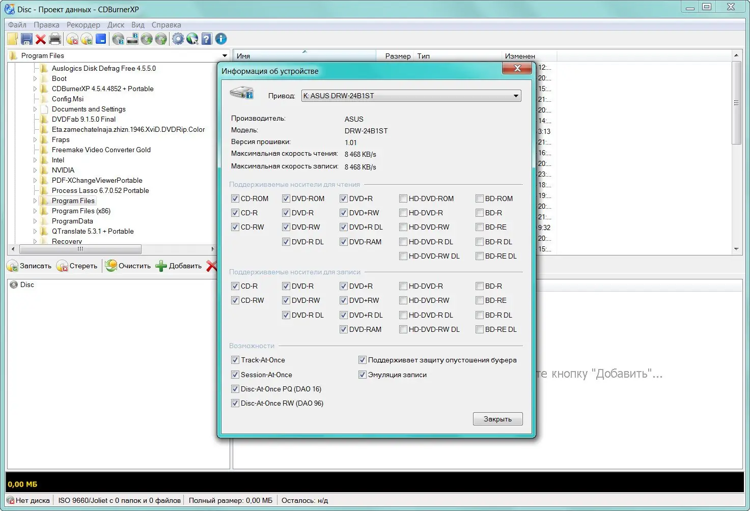Toggle Disc-At-Once PQ (DAO 16) checkbox
This screenshot has width=750, height=511.
[x=235, y=389]
